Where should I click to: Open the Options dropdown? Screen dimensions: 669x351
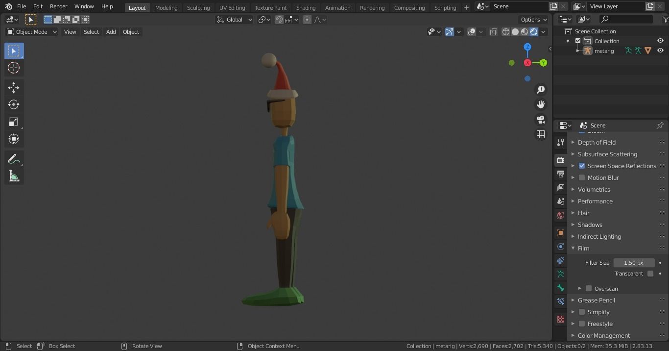pos(533,20)
